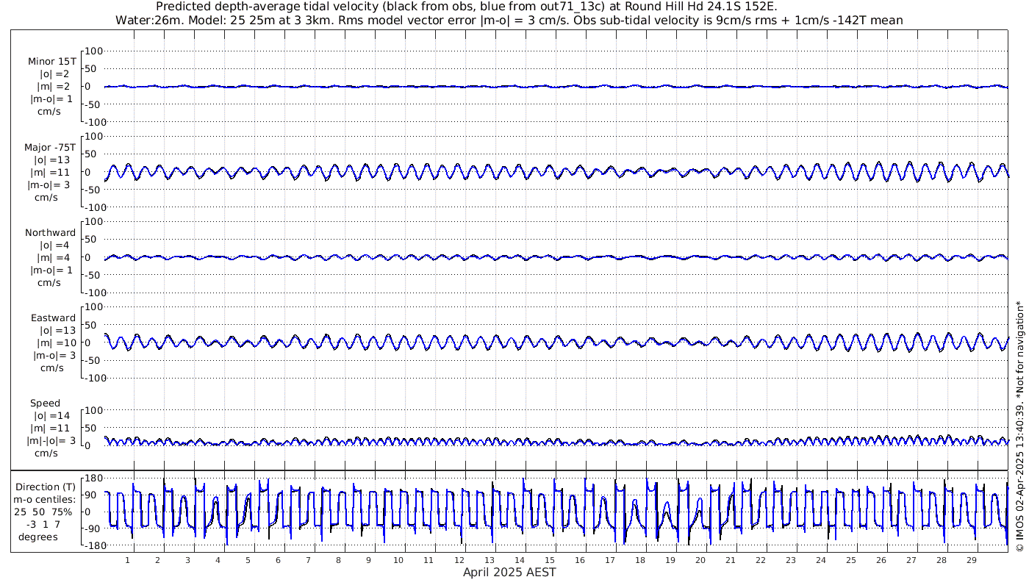
Task: Click '|m-o|= 3' in the Major -75T panel
Action: pos(50,184)
